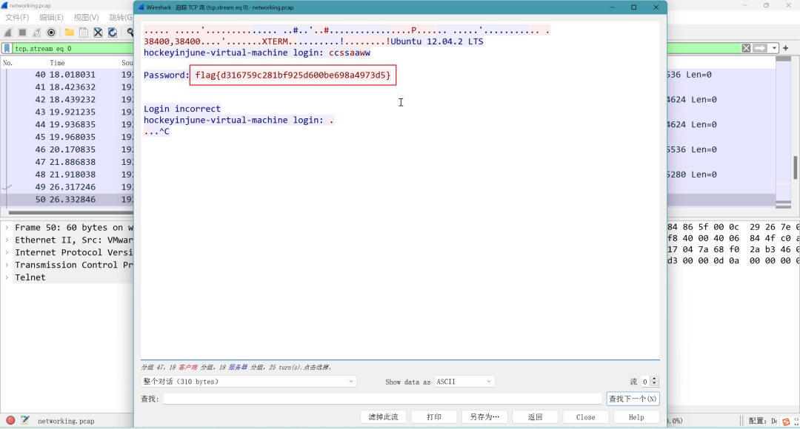The height and width of the screenshot is (429, 800).
Task: Open display filter history dropdown arrow
Action: 774,48
